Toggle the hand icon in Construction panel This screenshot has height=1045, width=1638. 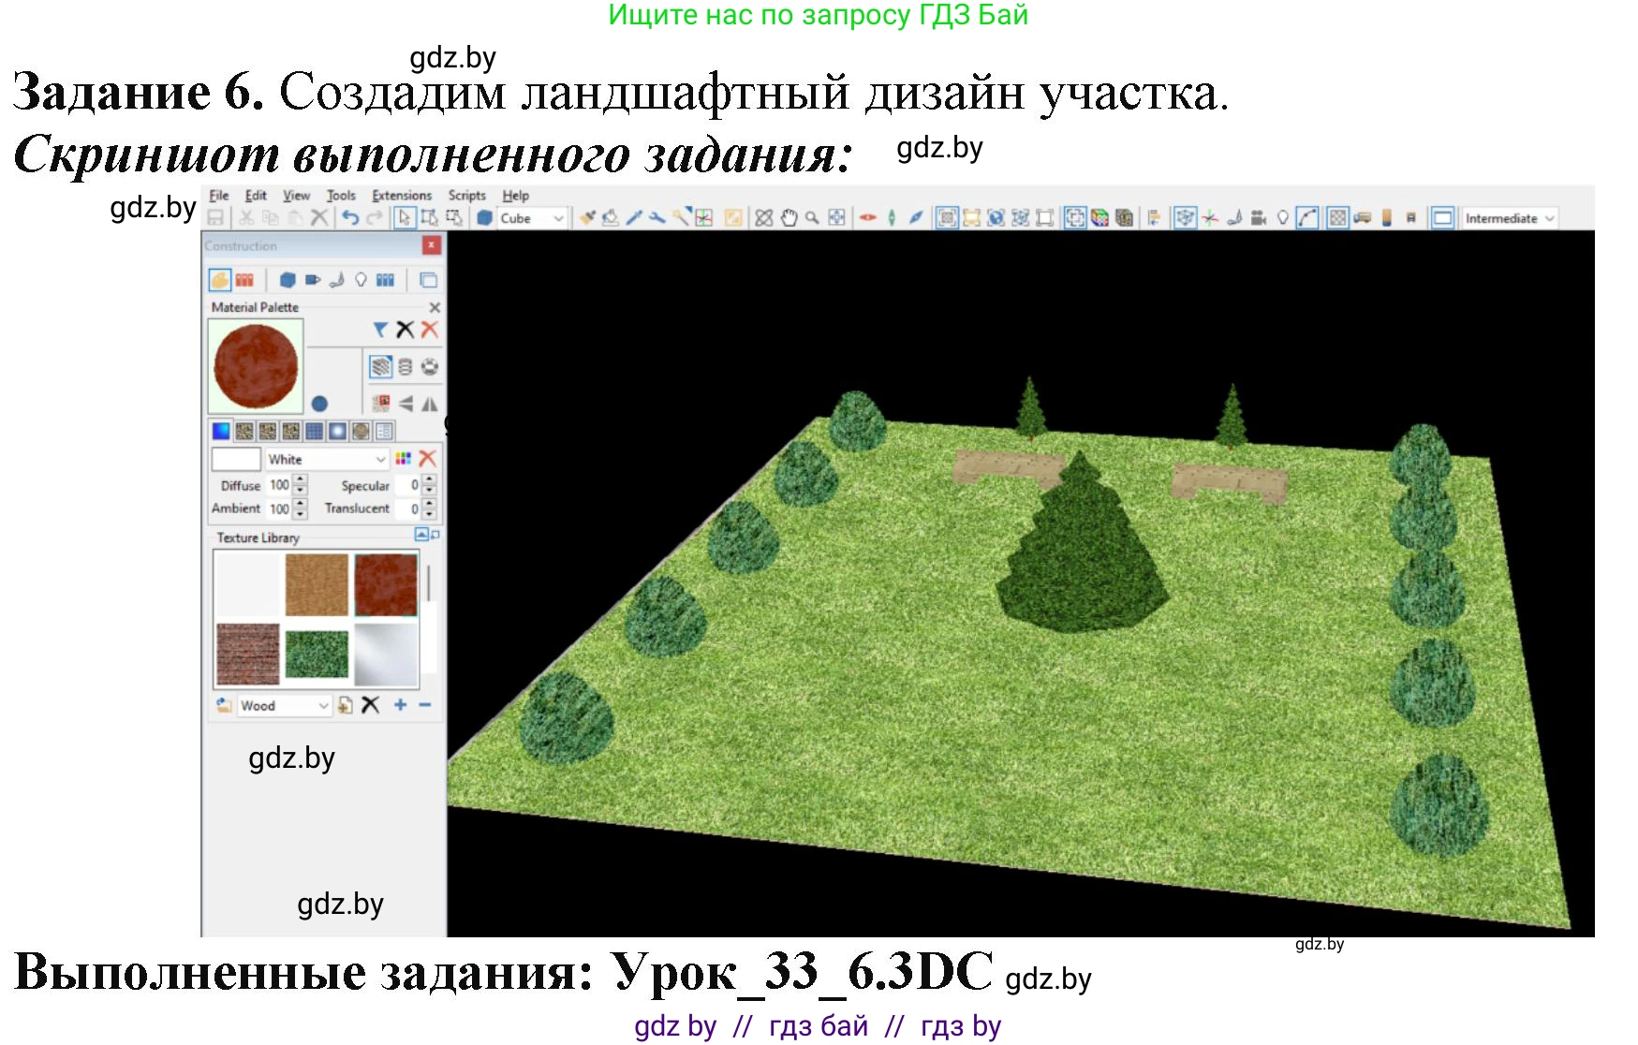click(x=220, y=280)
